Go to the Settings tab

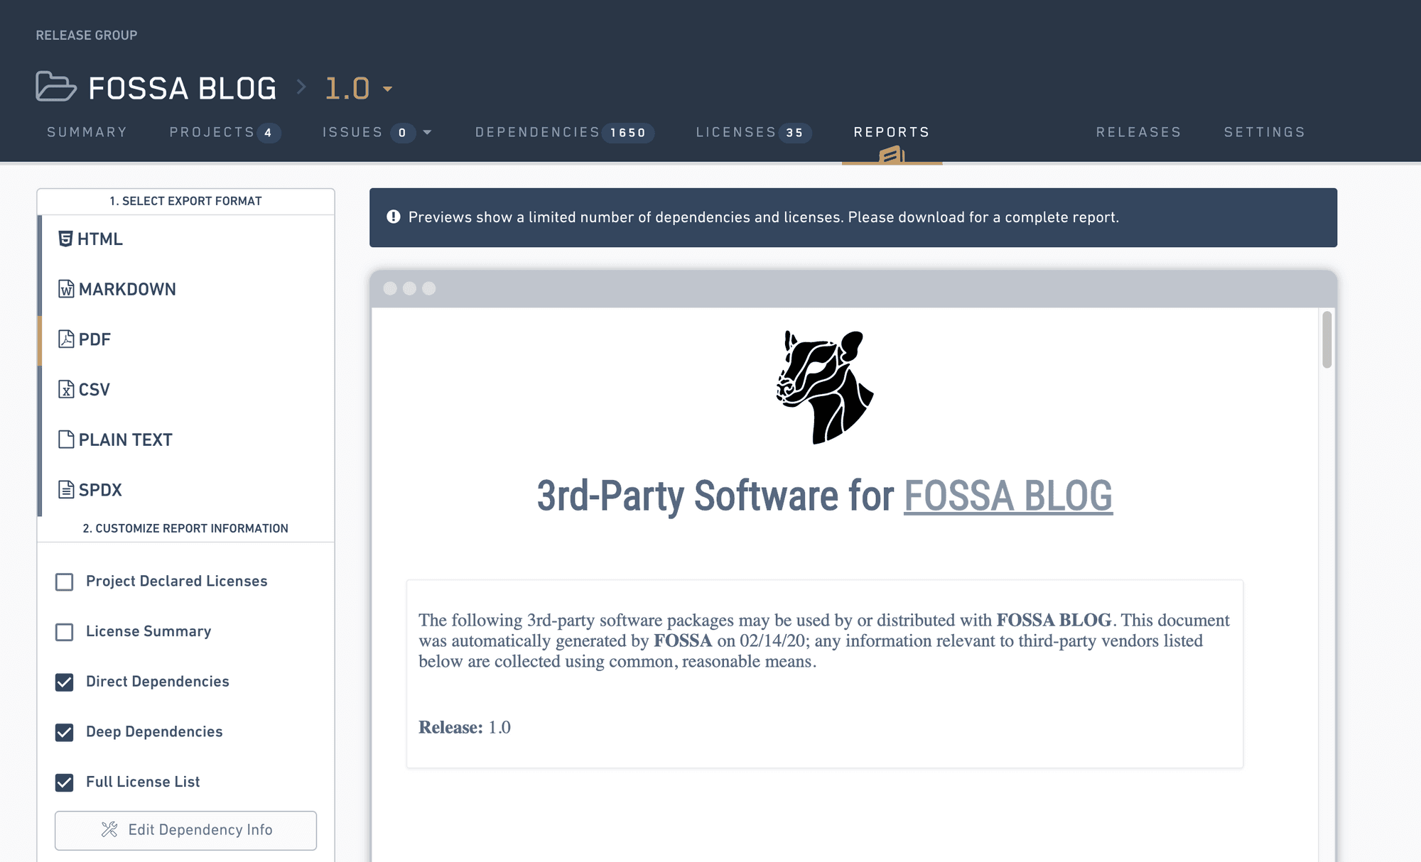click(x=1264, y=132)
